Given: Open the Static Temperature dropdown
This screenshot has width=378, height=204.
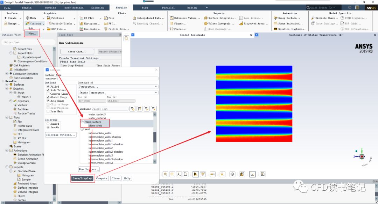Looking at the screenshot, I should click(118, 93).
